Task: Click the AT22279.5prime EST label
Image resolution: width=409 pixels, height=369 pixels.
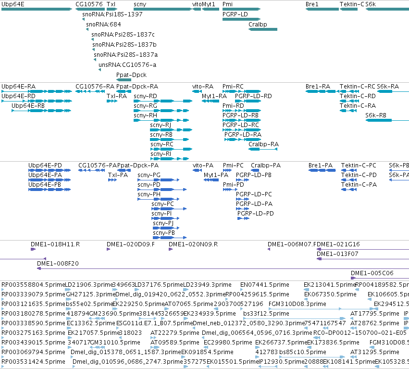Action: [x=175, y=333]
